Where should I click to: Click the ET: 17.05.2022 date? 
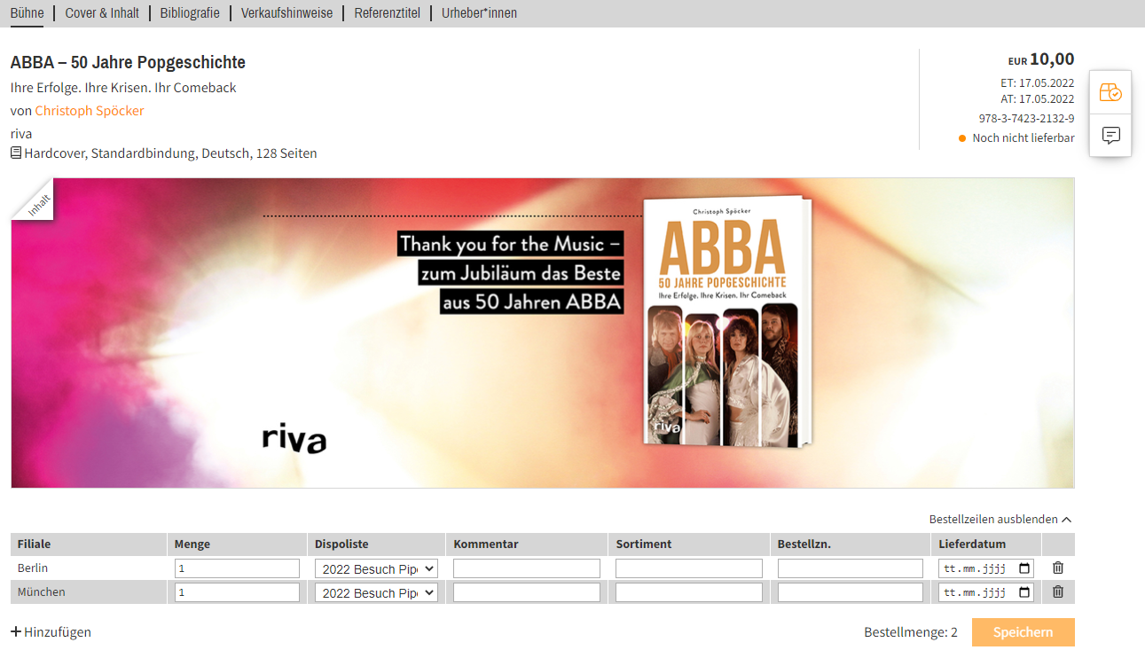click(x=1038, y=83)
